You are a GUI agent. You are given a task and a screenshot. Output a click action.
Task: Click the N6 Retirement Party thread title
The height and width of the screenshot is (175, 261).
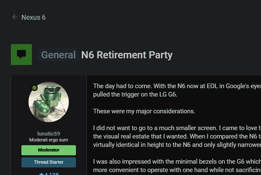[x=127, y=55]
